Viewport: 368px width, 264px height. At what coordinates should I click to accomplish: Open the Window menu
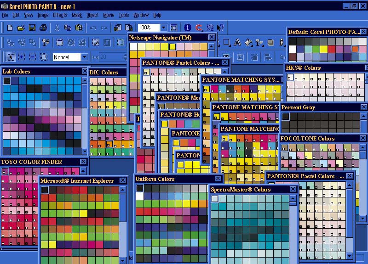141,15
